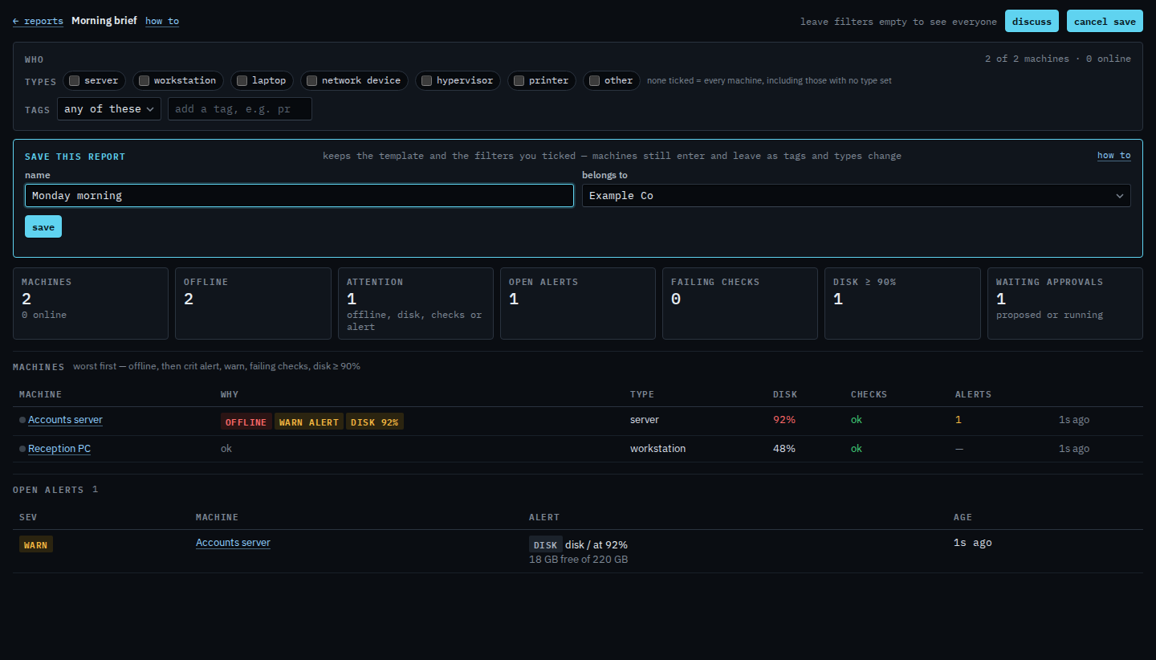
Task: Open the tags 'any of these' dropdown
Action: pos(109,109)
